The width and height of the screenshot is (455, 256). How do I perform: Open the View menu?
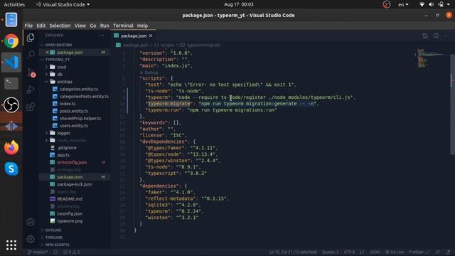[x=80, y=26]
